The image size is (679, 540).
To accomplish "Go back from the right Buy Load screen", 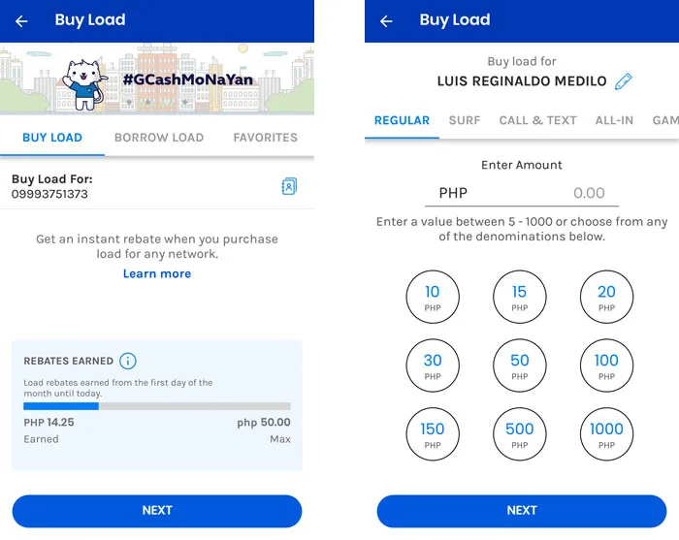I will 386,20.
